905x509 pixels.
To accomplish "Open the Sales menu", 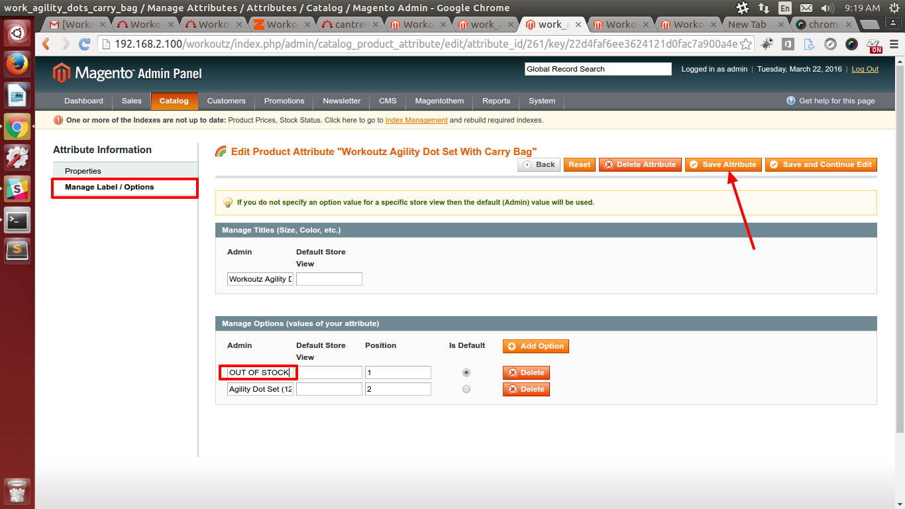I will click(x=131, y=101).
